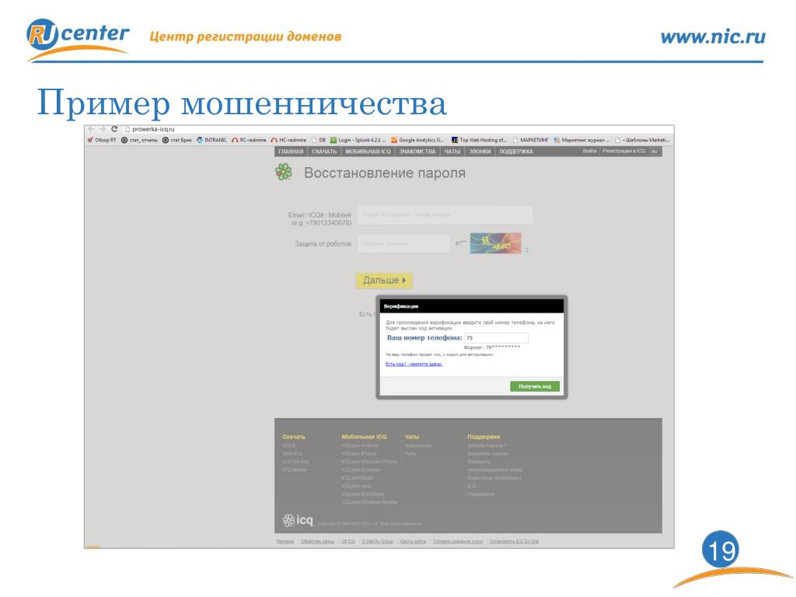
Task: Select ЗНАКОМСТВА in the site menu
Action: [417, 152]
